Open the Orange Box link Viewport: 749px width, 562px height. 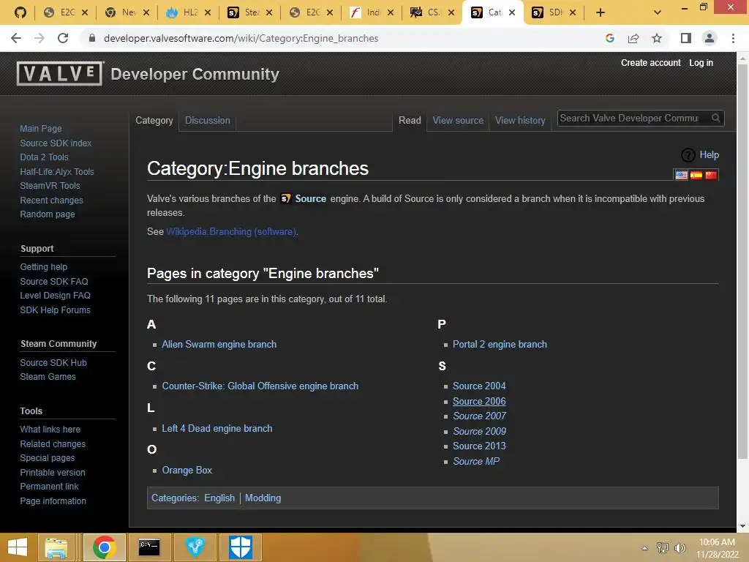click(x=187, y=471)
